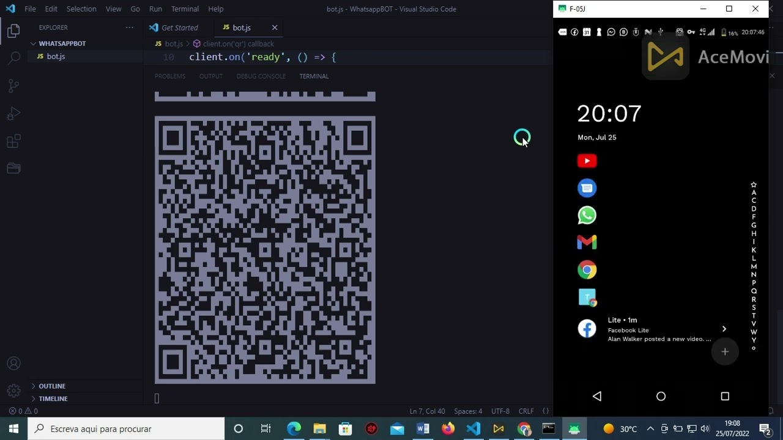Screen dimensions: 783x440
Task: Open the View menu
Action: tap(114, 9)
